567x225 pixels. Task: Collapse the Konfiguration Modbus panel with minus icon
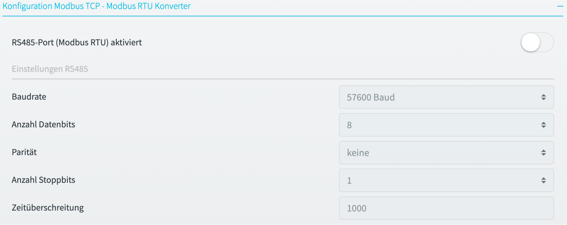[x=560, y=6]
